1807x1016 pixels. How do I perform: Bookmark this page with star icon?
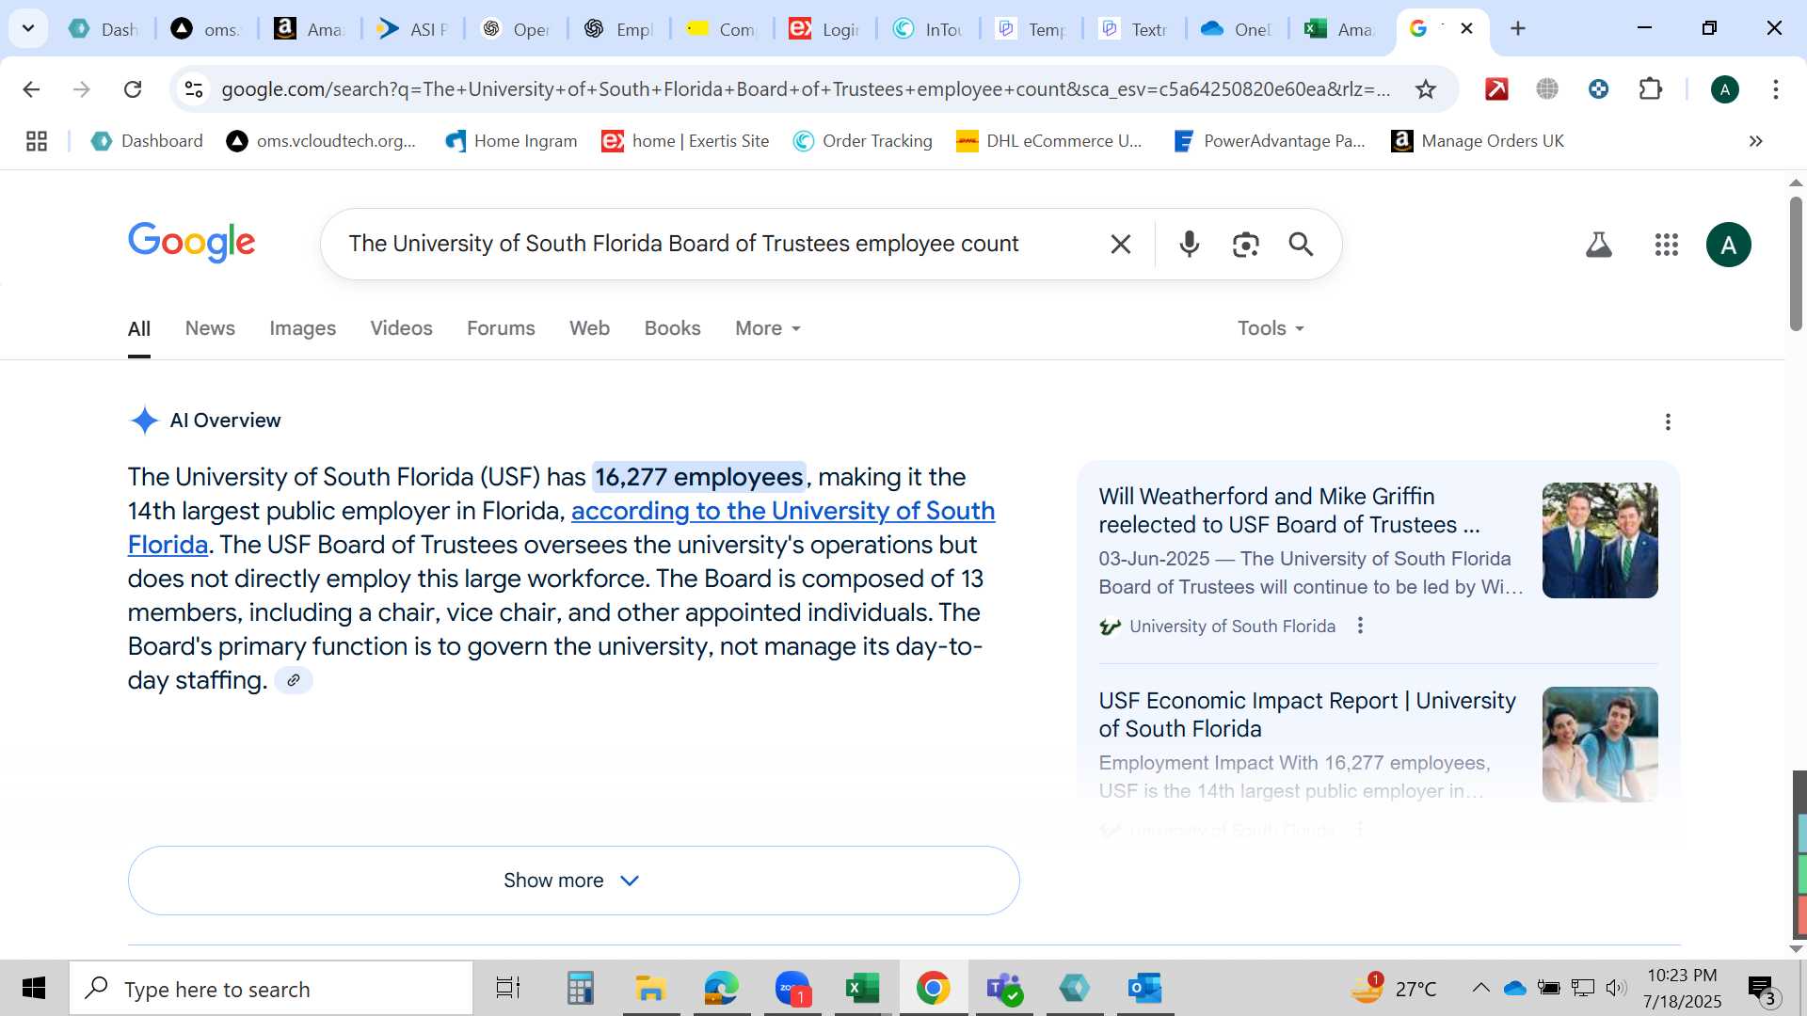1426,89
